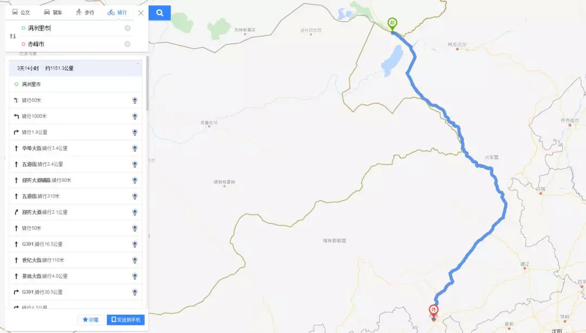Close the route planning panel
The height and width of the screenshot is (333, 586).
click(x=141, y=13)
